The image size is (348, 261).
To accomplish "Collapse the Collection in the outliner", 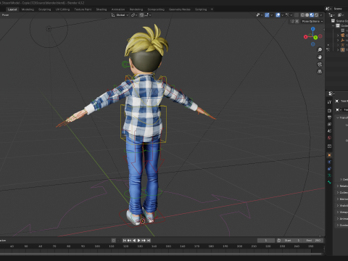I will coord(333,25).
